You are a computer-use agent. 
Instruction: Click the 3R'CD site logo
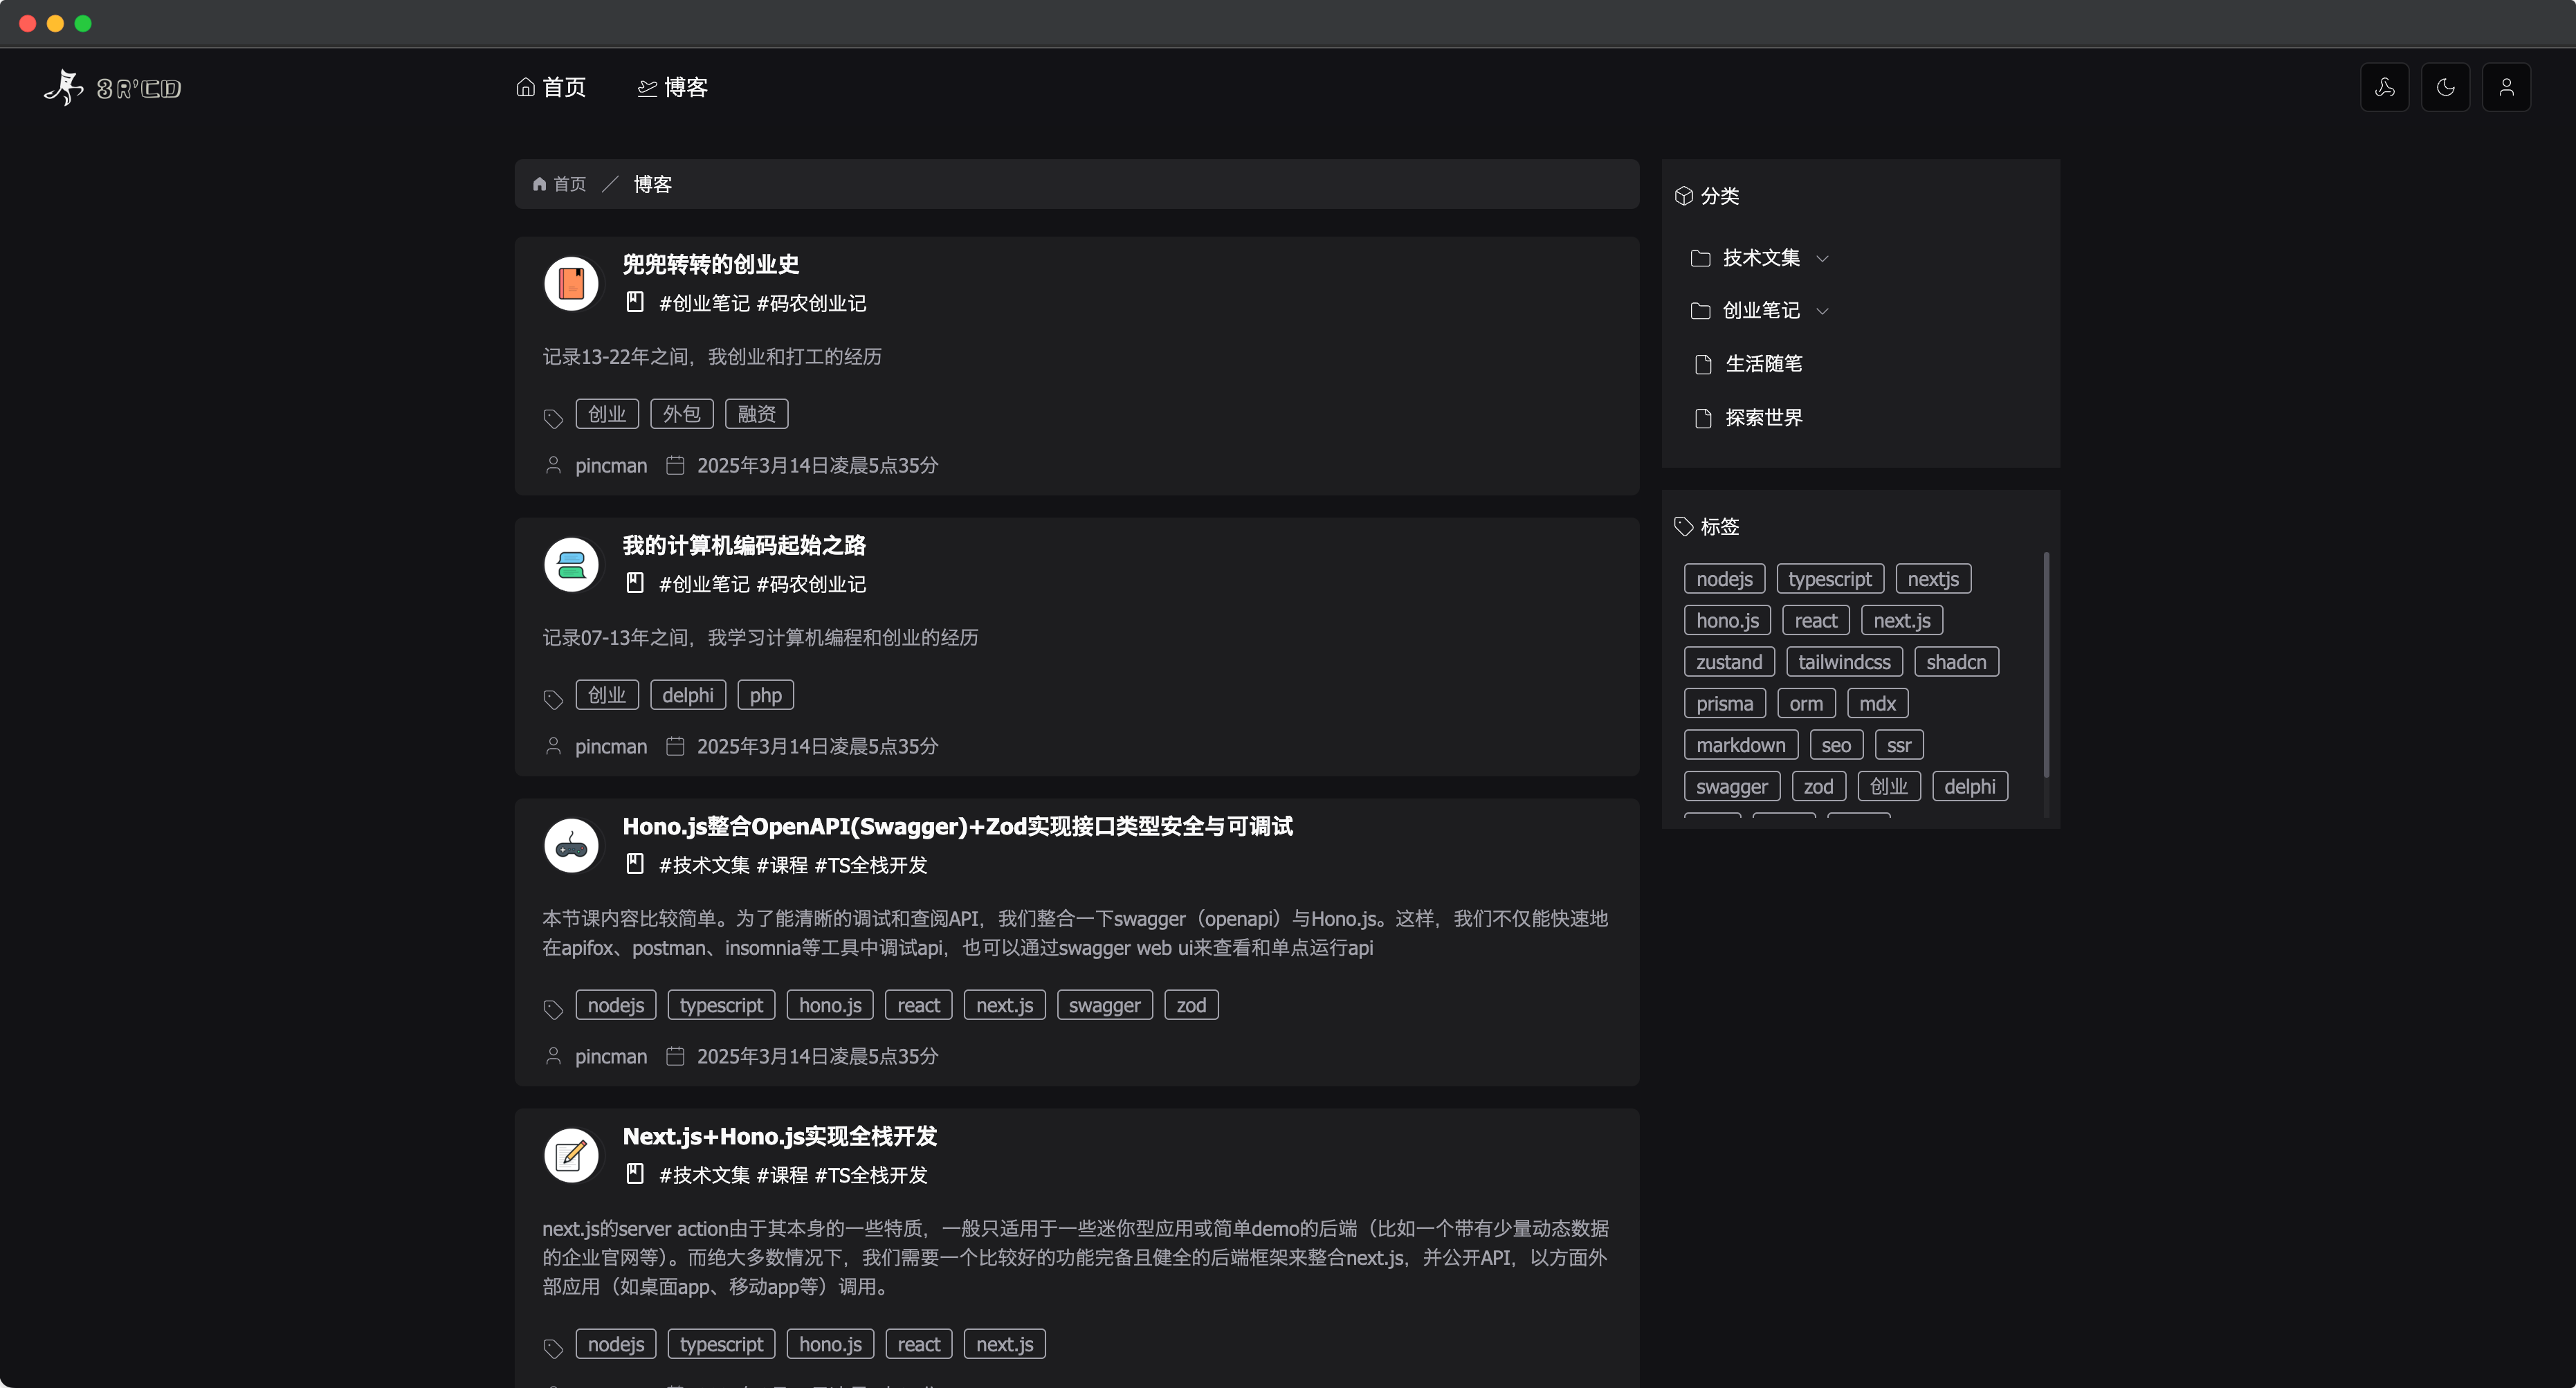[x=113, y=88]
